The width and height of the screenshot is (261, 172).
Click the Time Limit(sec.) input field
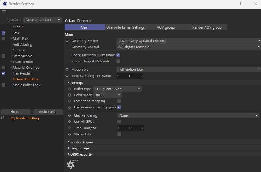[x=130, y=128]
